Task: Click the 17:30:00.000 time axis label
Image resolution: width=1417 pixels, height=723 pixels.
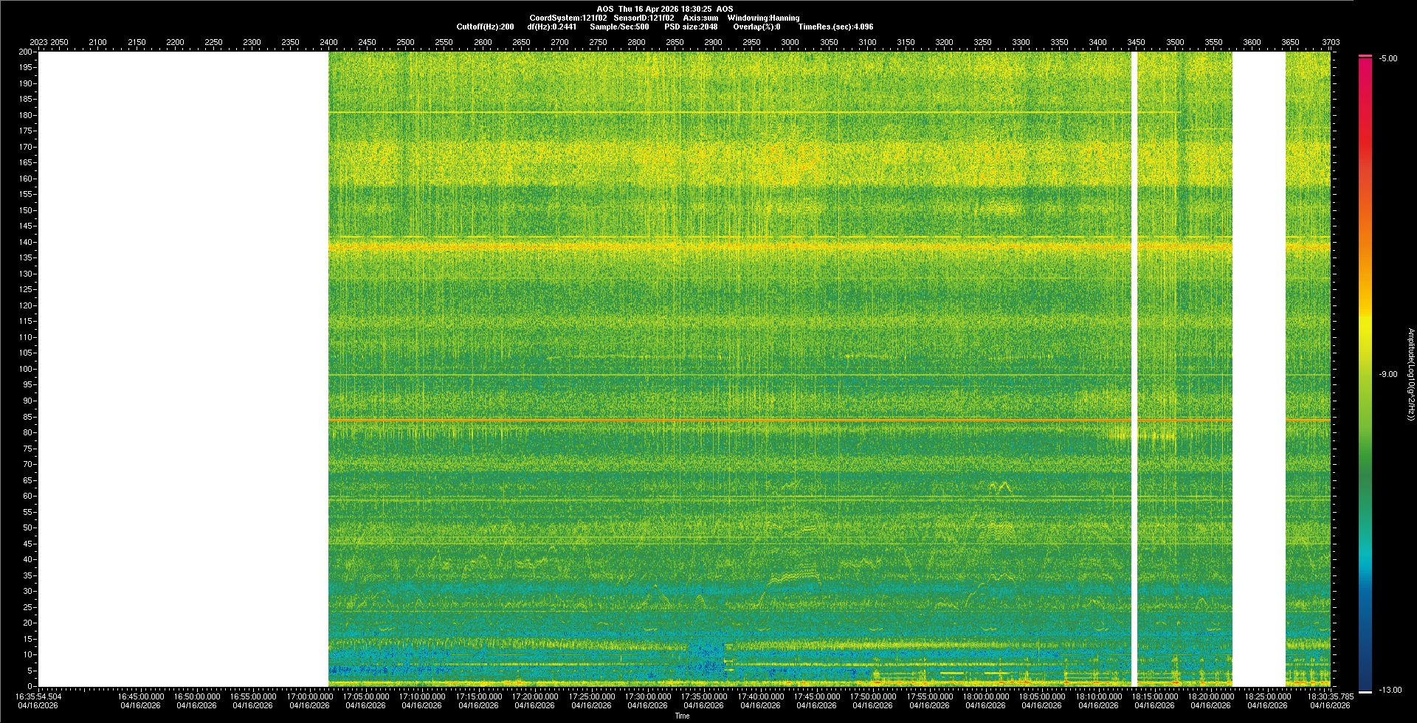Action: point(648,696)
